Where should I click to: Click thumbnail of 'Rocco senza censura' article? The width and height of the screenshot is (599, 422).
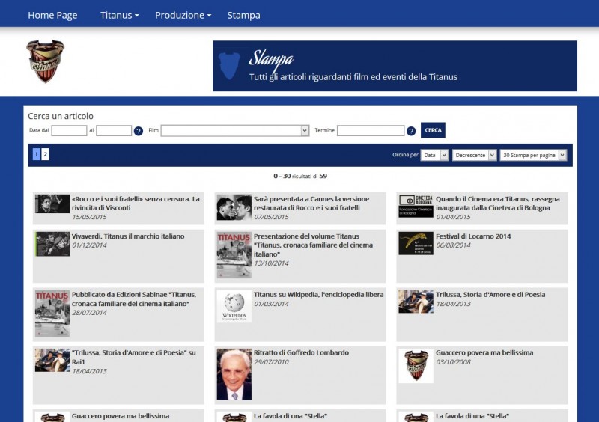click(52, 204)
